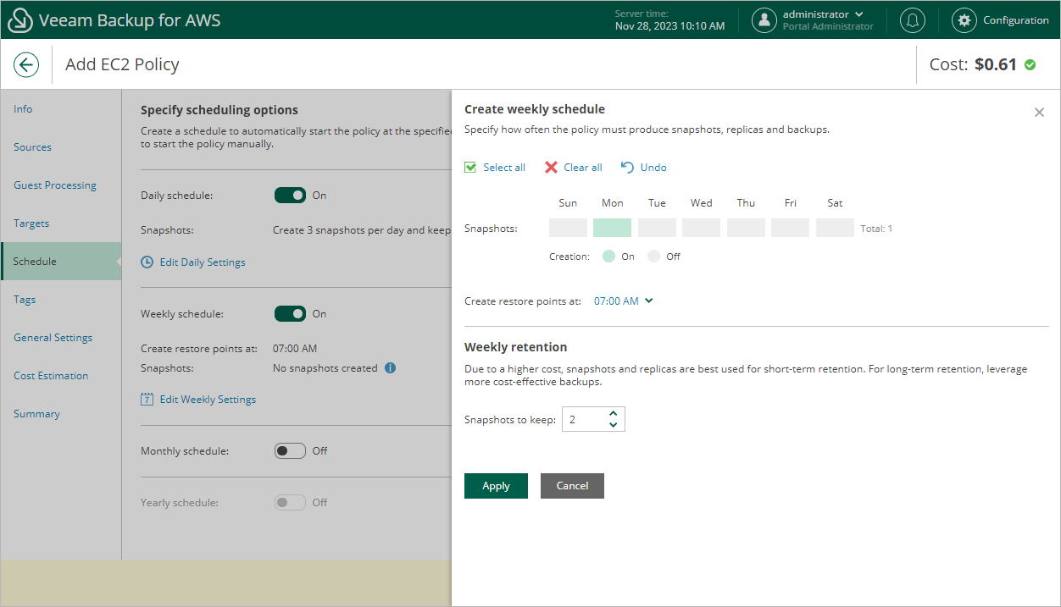Select the Sunday snapshot cell

pyautogui.click(x=568, y=228)
